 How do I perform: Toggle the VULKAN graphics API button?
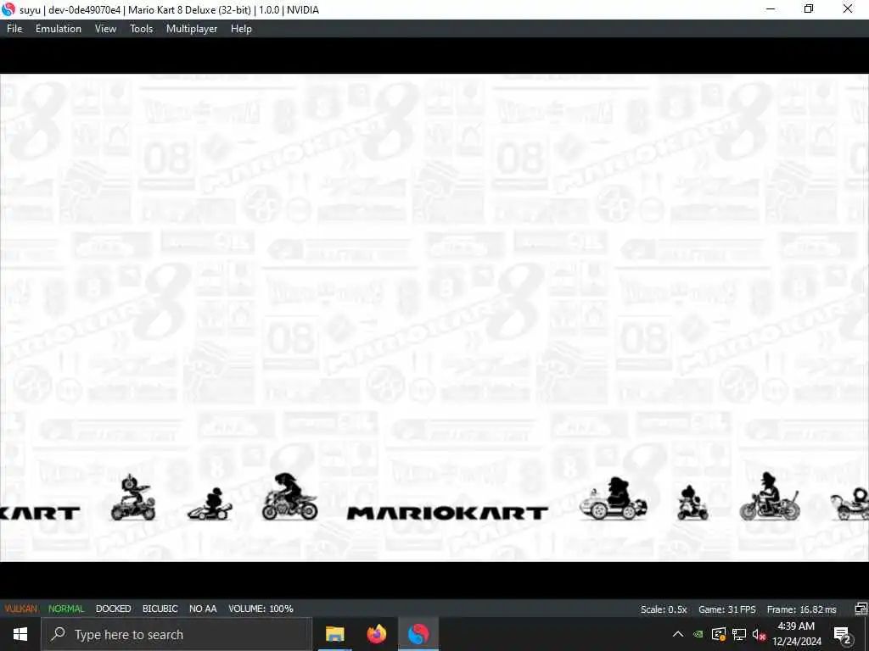tap(21, 609)
